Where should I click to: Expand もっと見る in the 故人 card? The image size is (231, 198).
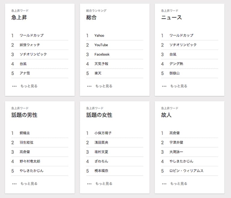(179, 184)
